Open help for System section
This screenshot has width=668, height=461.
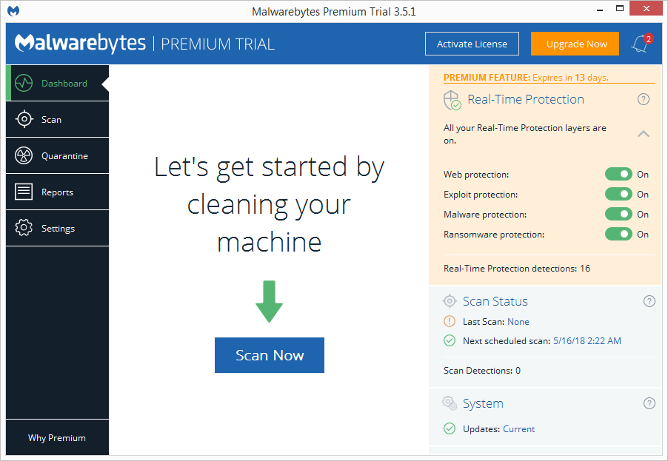click(x=649, y=403)
